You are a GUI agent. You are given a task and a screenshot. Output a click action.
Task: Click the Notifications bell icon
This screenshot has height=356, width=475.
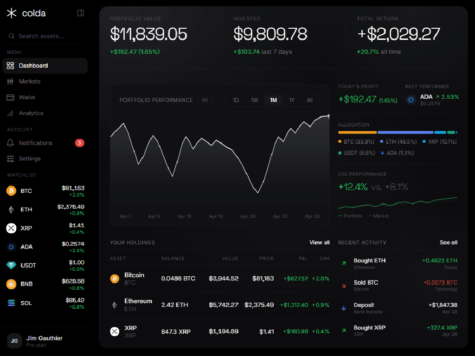click(x=10, y=143)
